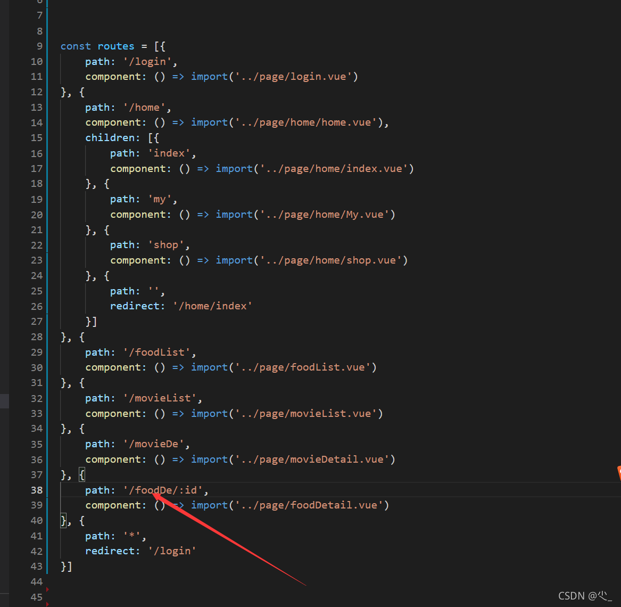This screenshot has width=621, height=607.
Task: Click line number 15 in the gutter
Action: (36, 138)
